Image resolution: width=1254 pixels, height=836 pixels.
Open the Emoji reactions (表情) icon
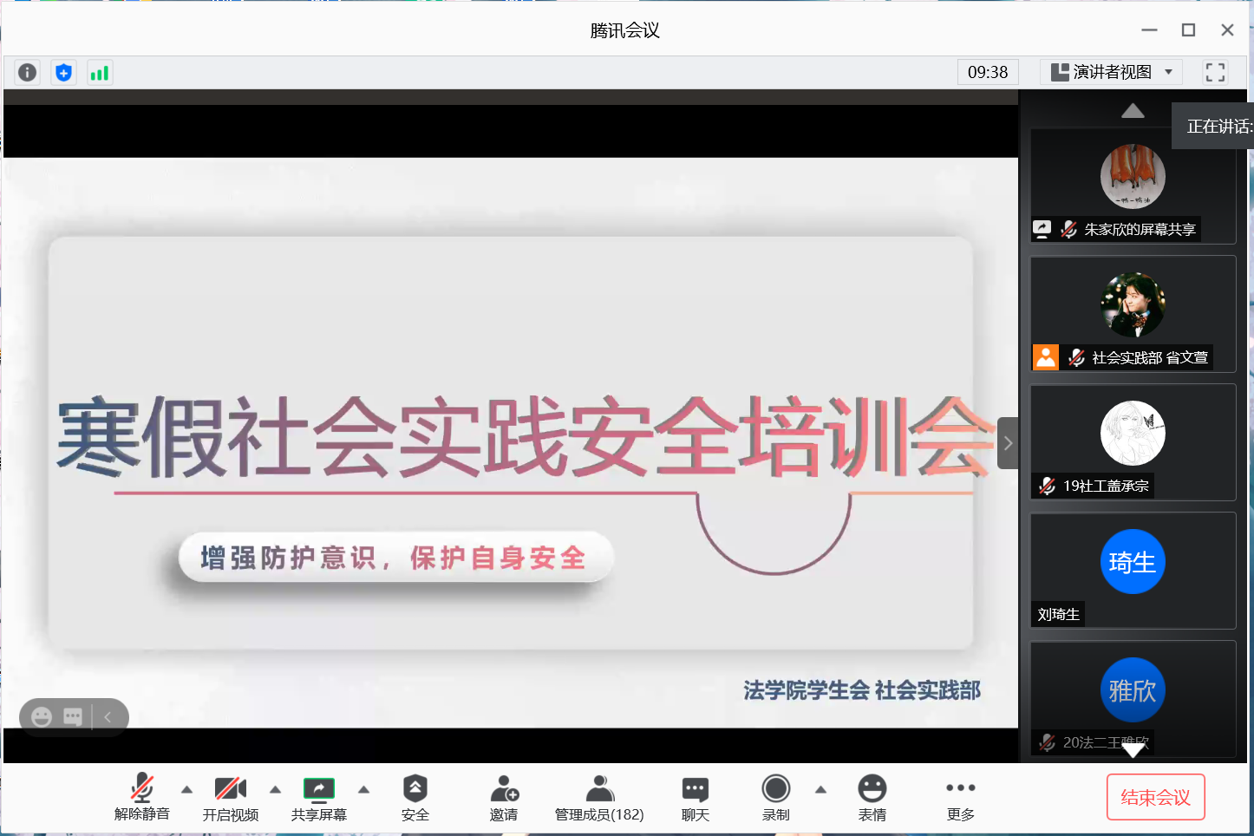872,797
